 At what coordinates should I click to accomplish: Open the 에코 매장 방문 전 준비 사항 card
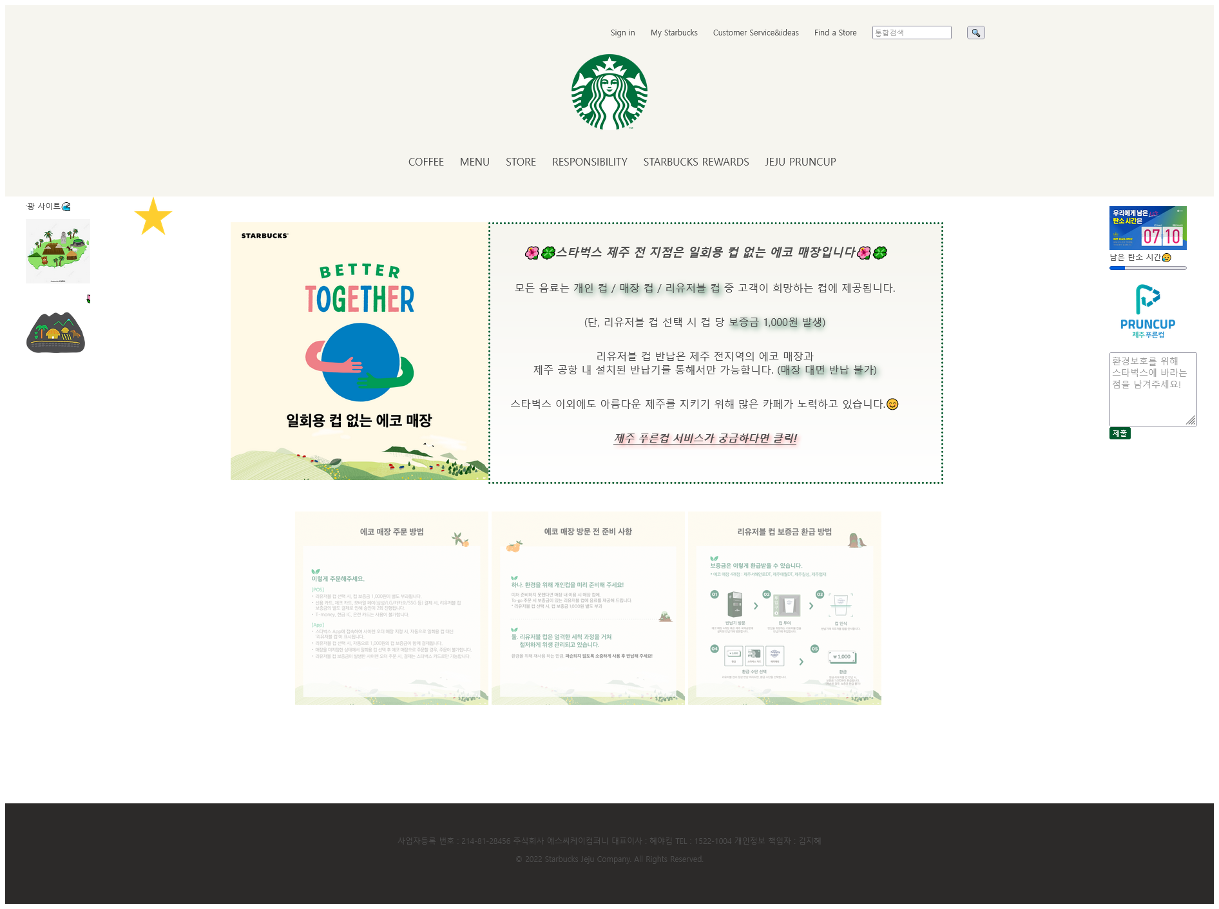point(588,608)
